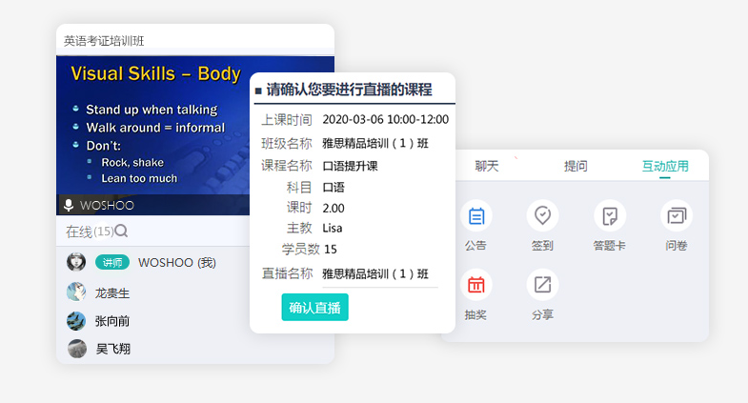Open the 签到 check-in icon
Viewport: 748px width, 403px height.
click(x=542, y=216)
